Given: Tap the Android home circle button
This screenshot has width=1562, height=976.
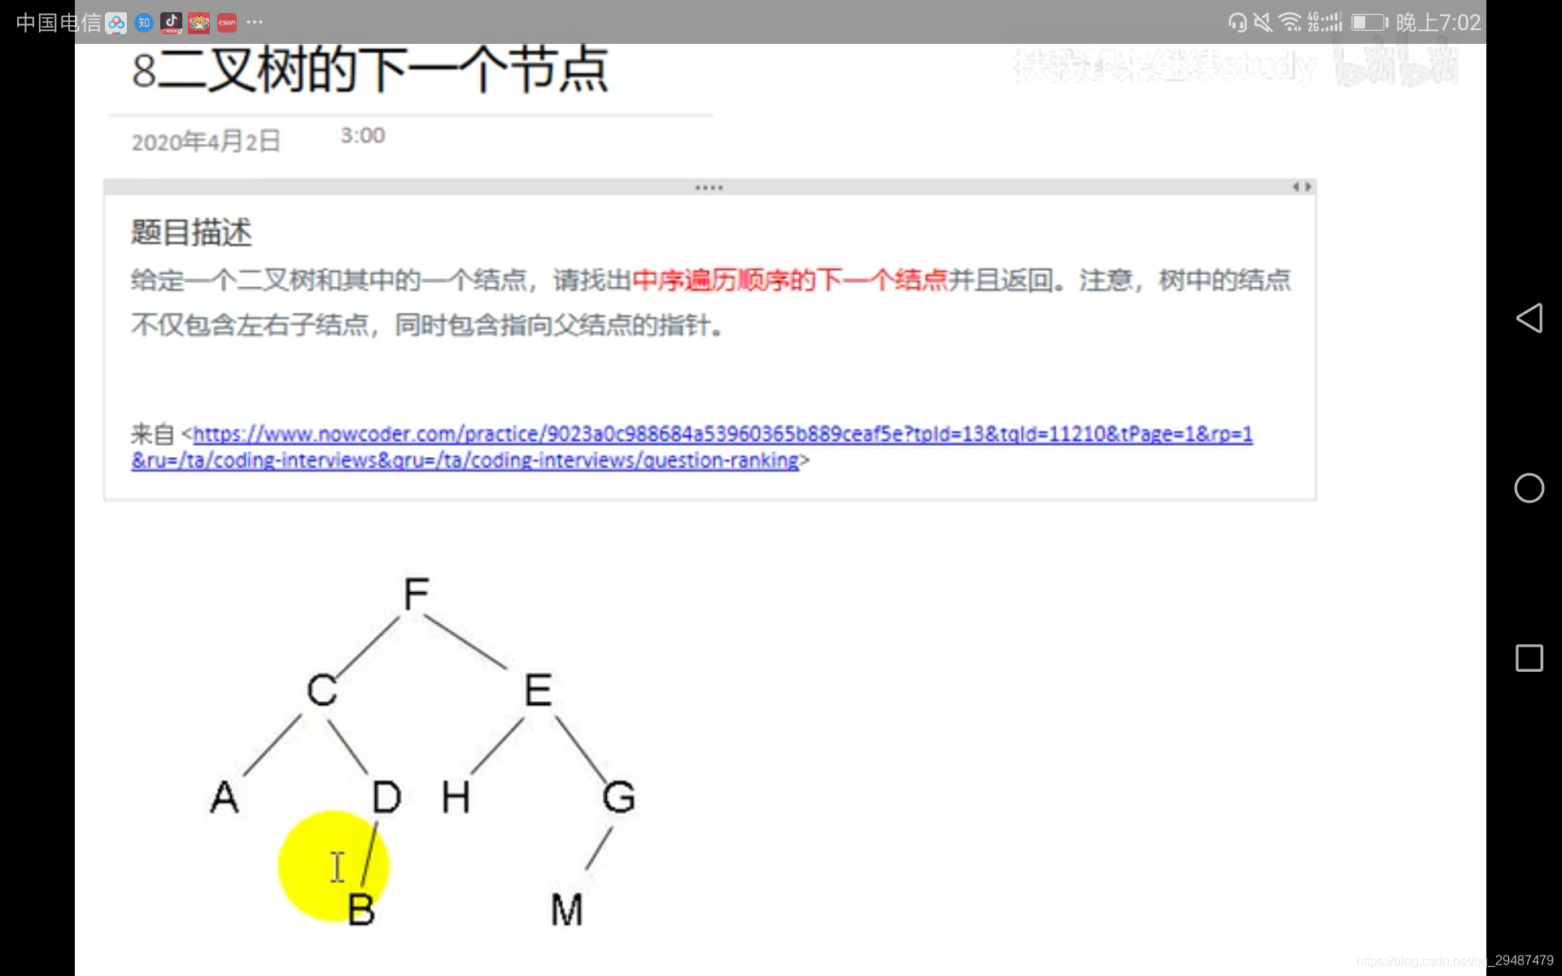Looking at the screenshot, I should (x=1529, y=488).
